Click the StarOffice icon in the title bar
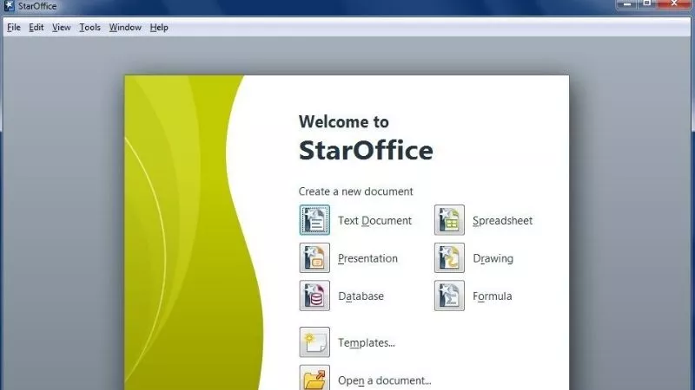This screenshot has height=390, width=695. click(10, 8)
